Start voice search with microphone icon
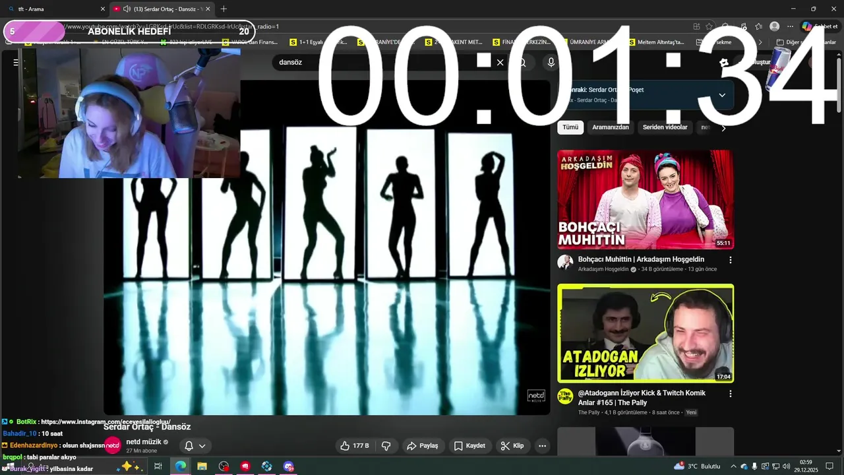The image size is (844, 475). (551, 63)
